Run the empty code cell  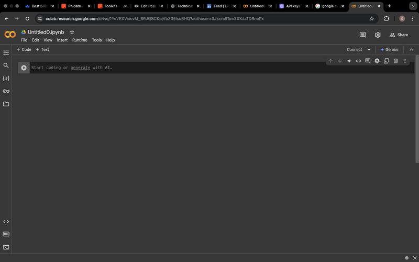point(24,68)
